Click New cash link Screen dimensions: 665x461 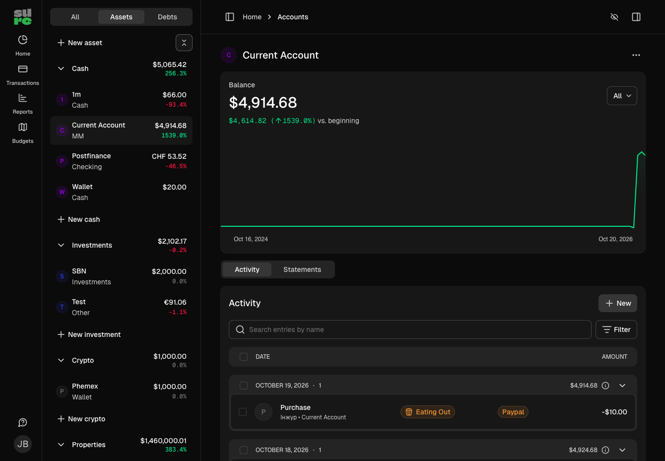(x=79, y=219)
